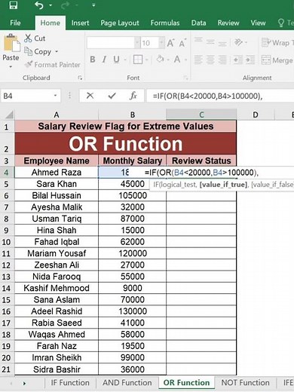This screenshot has width=294, height=392.
Task: Click the Tell Me lightbulb icon
Action: point(281,23)
